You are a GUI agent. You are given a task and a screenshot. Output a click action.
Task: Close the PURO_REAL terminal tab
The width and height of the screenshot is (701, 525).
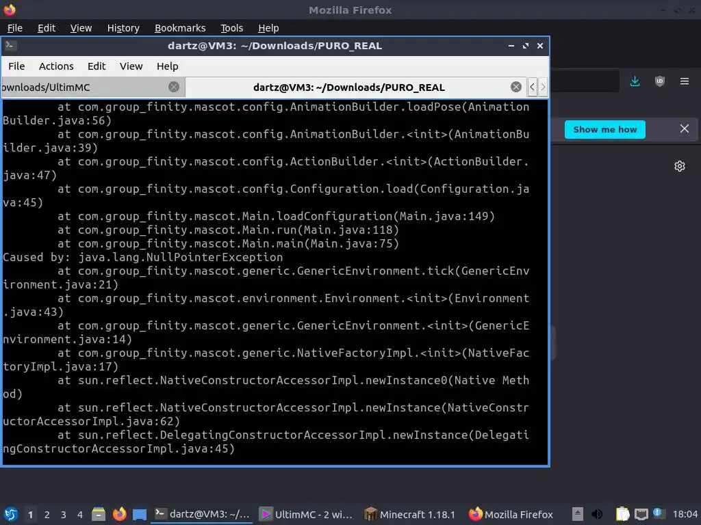(516, 87)
